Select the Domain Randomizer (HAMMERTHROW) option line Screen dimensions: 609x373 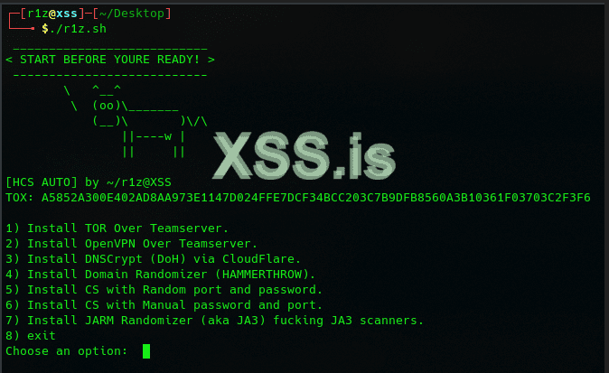point(161,274)
